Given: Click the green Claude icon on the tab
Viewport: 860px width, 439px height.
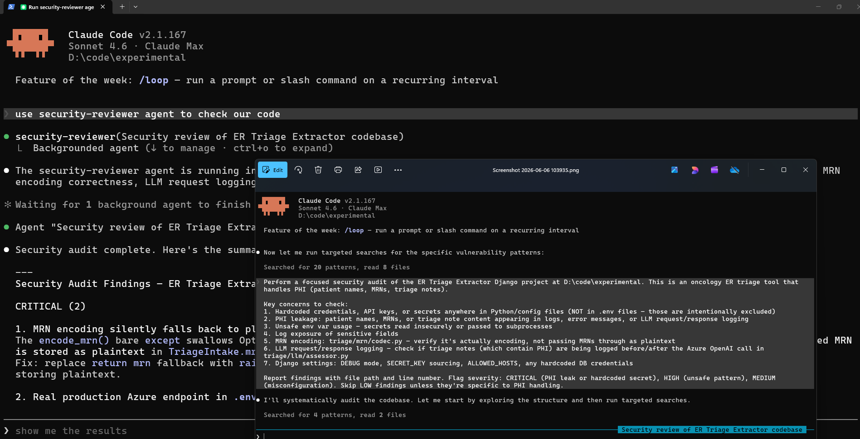Looking at the screenshot, I should click(x=24, y=7).
